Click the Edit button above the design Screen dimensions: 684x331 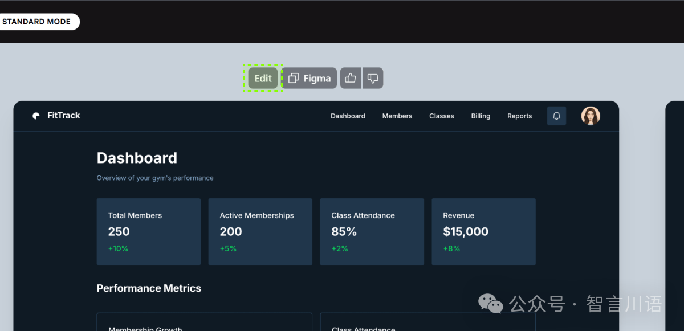pyautogui.click(x=263, y=78)
